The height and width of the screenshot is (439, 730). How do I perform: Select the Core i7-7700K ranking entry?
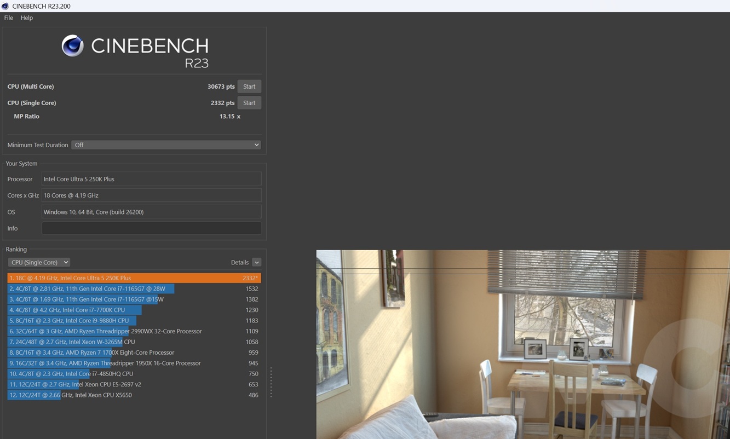pos(134,310)
